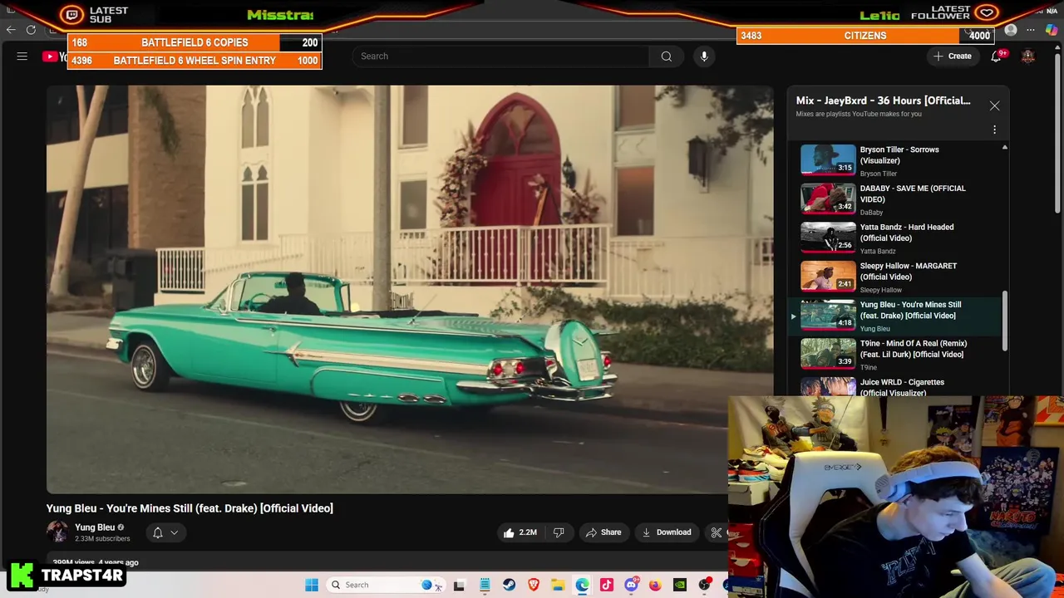1064x598 pixels.
Task: Click the subscription notification bell
Action: 158,532
